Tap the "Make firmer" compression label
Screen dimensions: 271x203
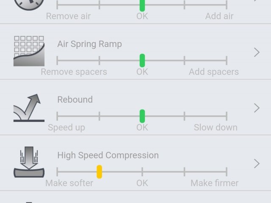point(214,183)
